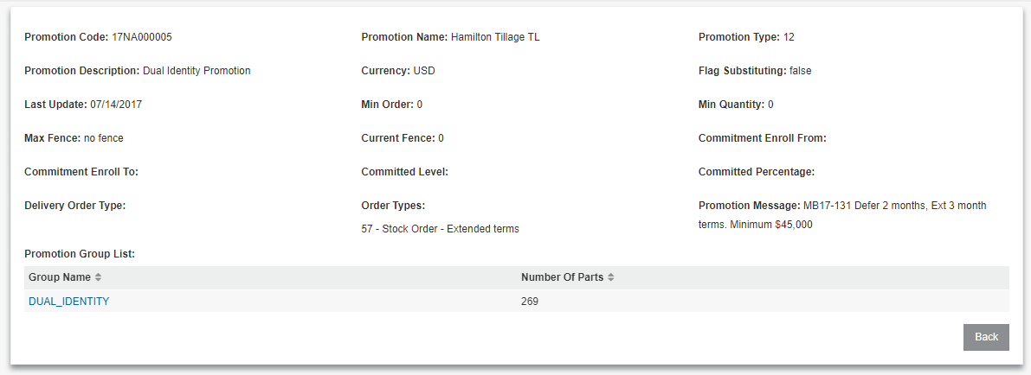The height and width of the screenshot is (375, 1031).
Task: Select the Last Update date 07/14/2017
Action: (x=116, y=105)
